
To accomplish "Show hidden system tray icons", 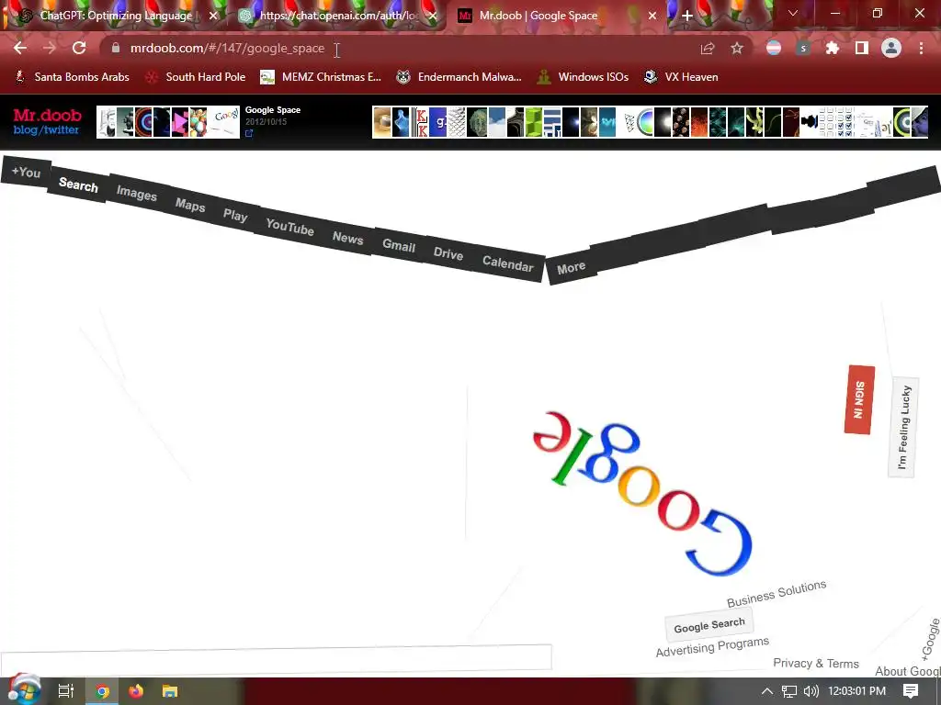I will pos(767,691).
